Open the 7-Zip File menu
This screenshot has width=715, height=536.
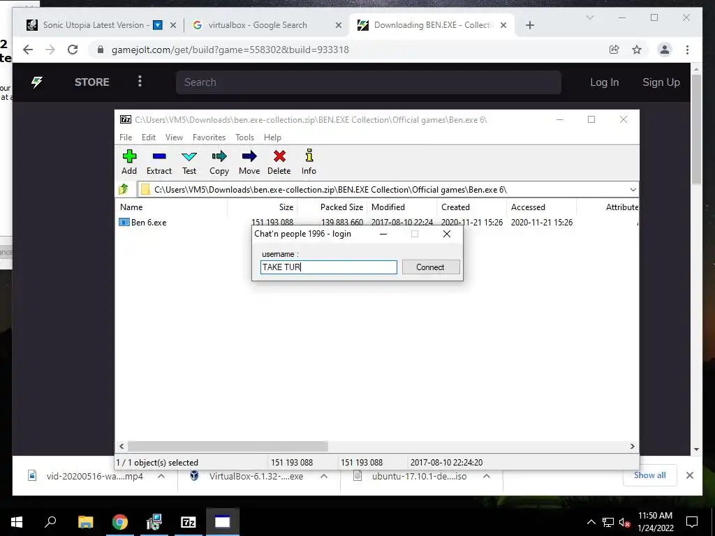126,137
